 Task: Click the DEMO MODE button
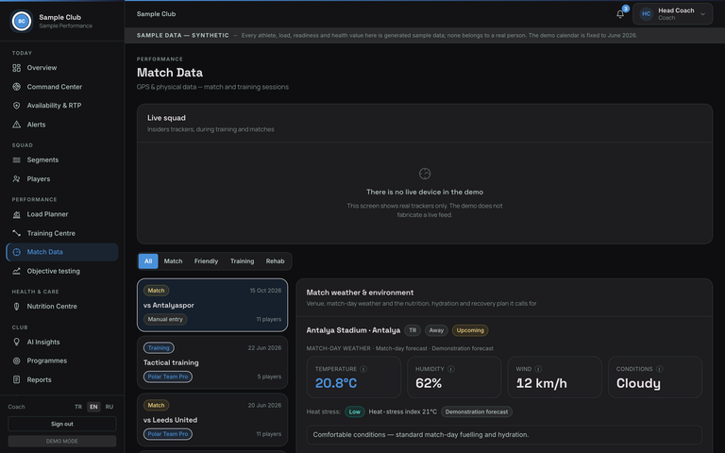62,441
